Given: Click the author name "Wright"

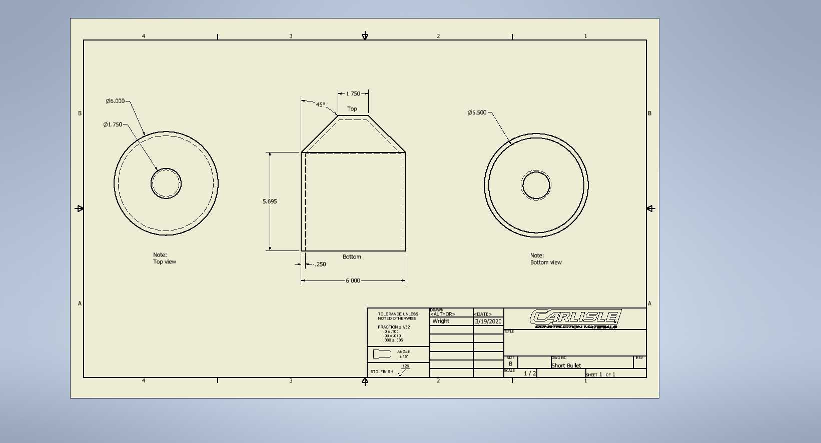Looking at the screenshot, I should pos(441,321).
